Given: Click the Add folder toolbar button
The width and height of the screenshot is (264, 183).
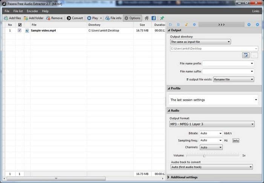Looking at the screenshot, I should (34, 18).
